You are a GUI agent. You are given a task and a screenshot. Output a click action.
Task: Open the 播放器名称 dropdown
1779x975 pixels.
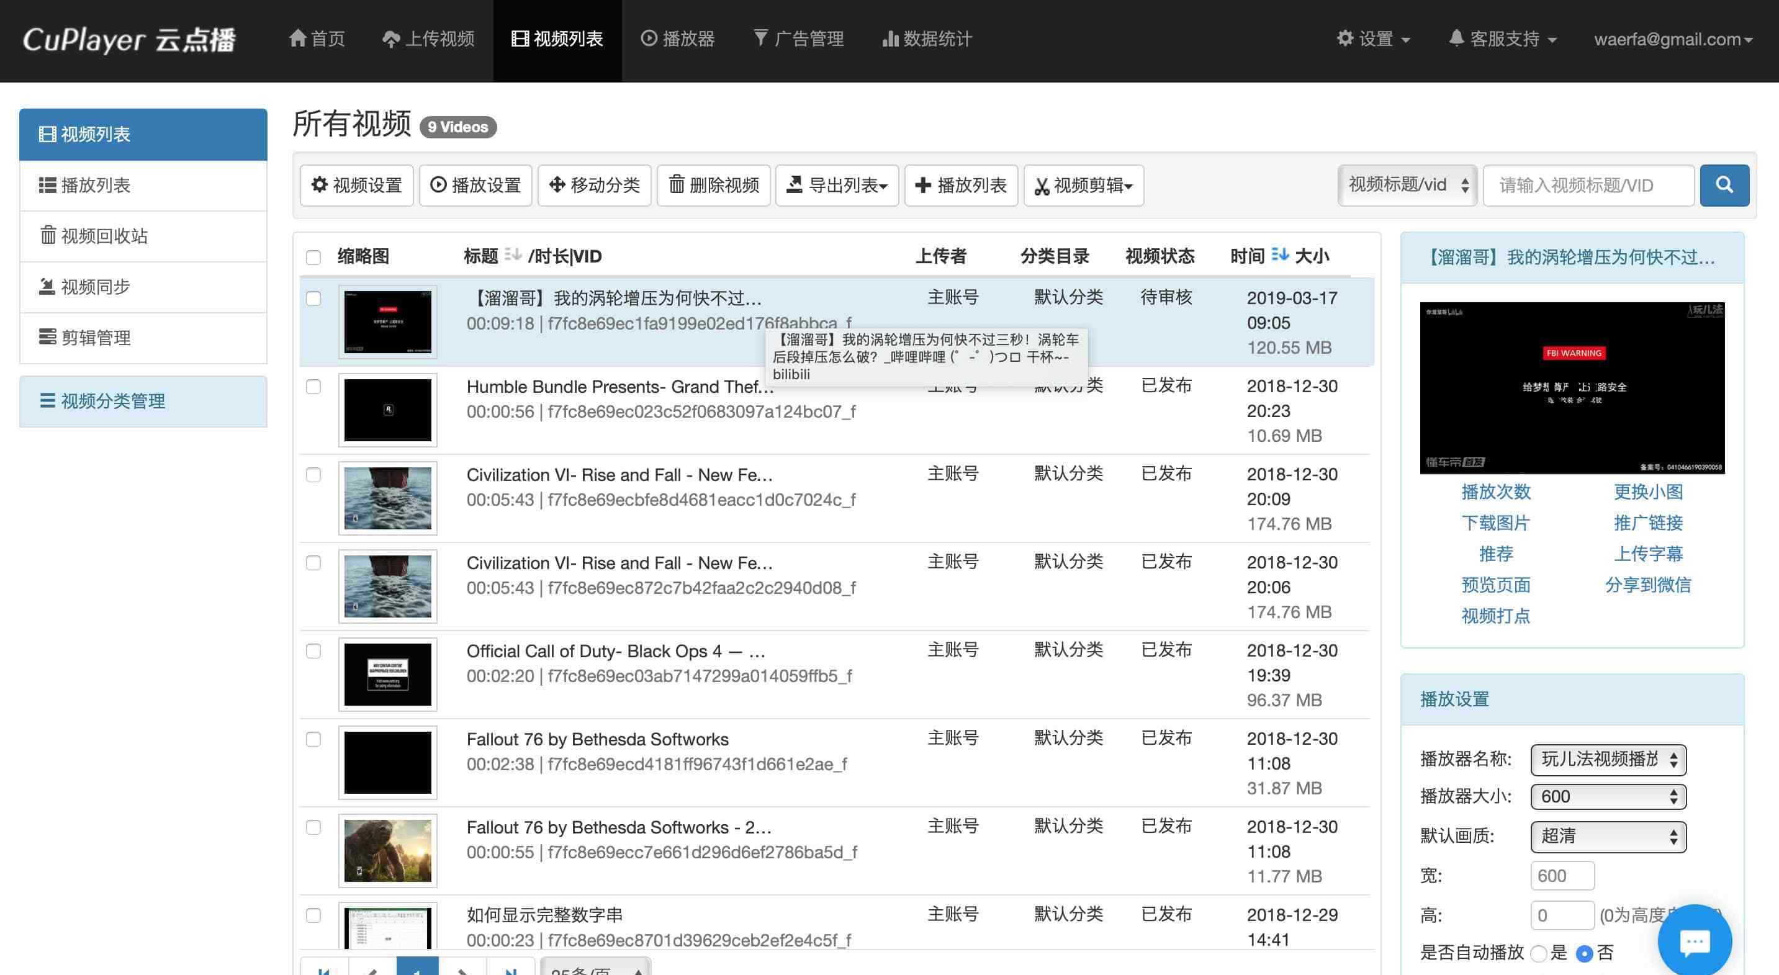tap(1608, 760)
